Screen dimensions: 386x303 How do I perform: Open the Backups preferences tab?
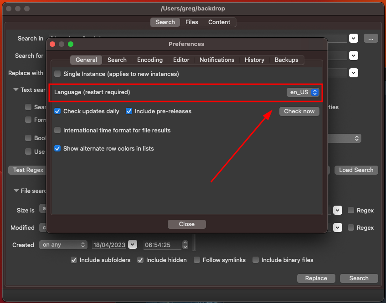pyautogui.click(x=286, y=60)
